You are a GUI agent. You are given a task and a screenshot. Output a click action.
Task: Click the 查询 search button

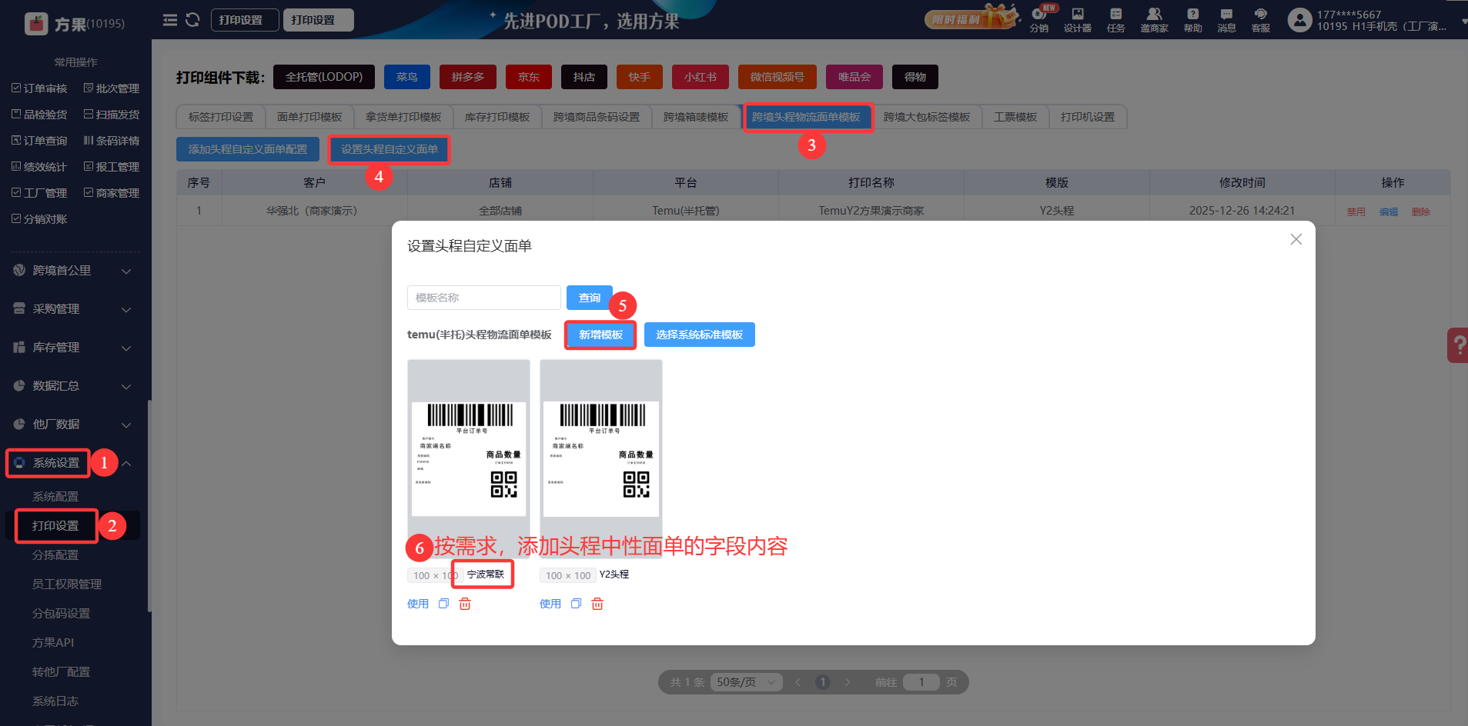click(x=590, y=298)
